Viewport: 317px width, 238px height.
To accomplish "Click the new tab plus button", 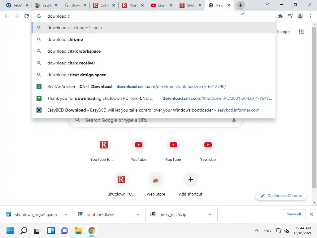I will tap(240, 5).
